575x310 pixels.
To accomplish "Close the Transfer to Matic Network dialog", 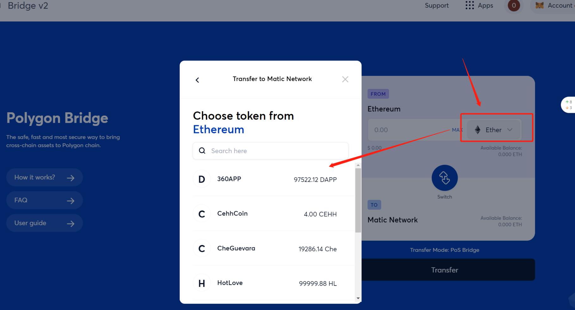I will pos(345,79).
